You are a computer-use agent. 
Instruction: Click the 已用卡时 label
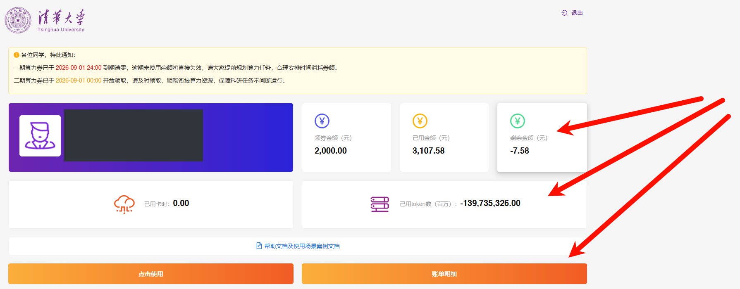(156, 204)
